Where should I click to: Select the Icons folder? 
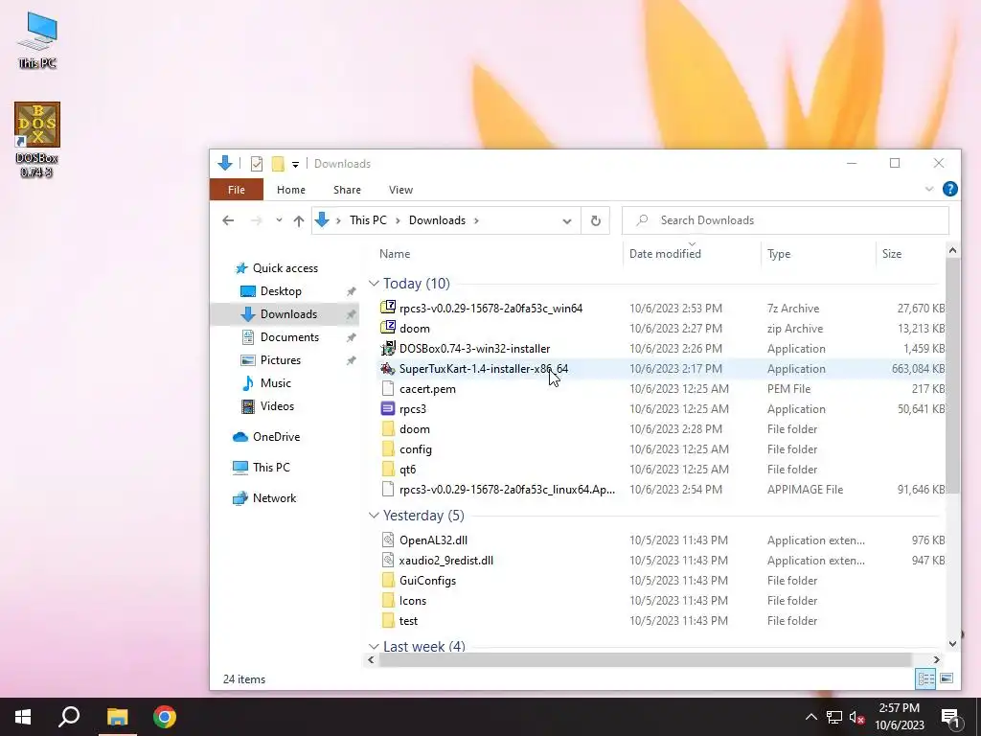tap(413, 601)
